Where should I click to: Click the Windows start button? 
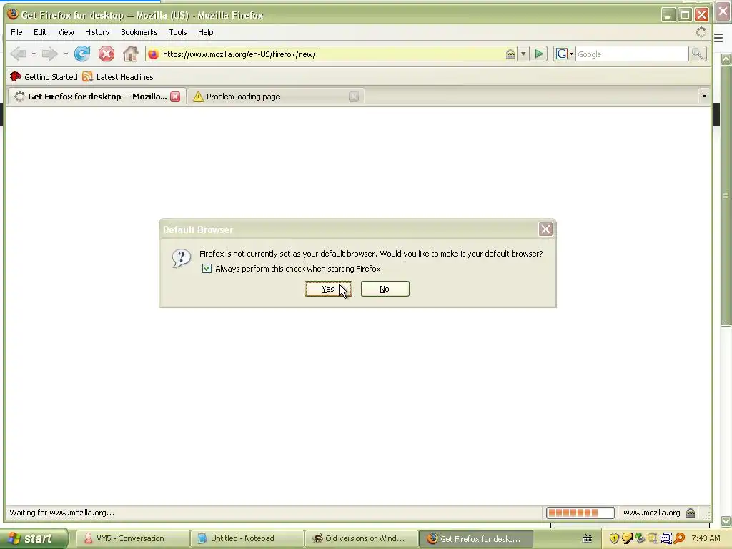click(x=34, y=538)
